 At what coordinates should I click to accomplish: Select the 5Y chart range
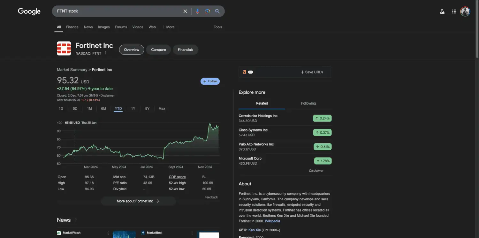[147, 109]
